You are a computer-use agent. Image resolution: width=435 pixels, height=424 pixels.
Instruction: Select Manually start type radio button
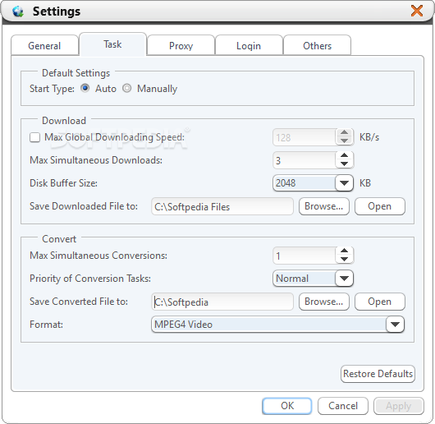126,88
